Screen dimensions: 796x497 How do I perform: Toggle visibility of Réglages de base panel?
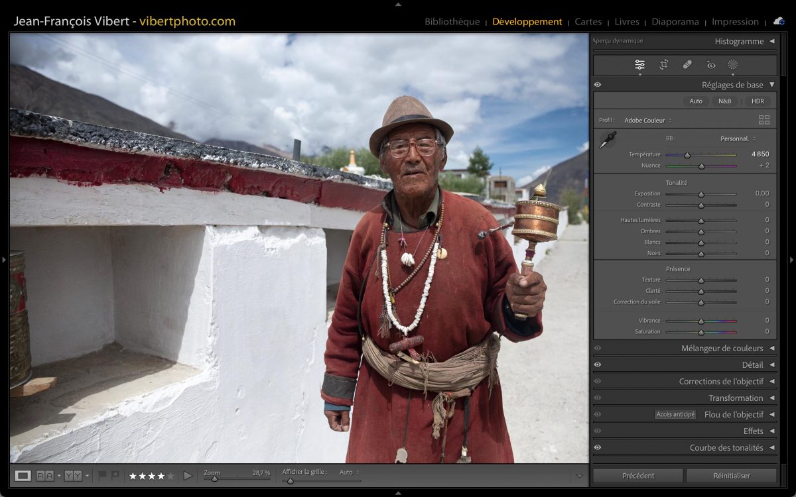click(x=598, y=85)
